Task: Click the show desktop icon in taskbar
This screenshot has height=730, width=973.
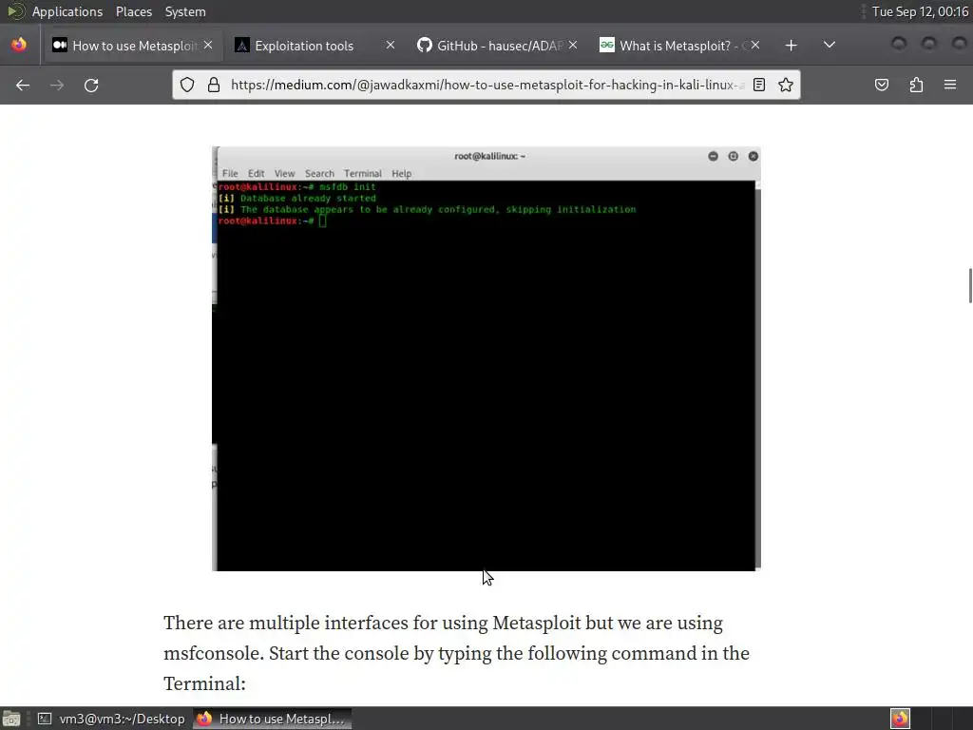Action: tap(11, 719)
